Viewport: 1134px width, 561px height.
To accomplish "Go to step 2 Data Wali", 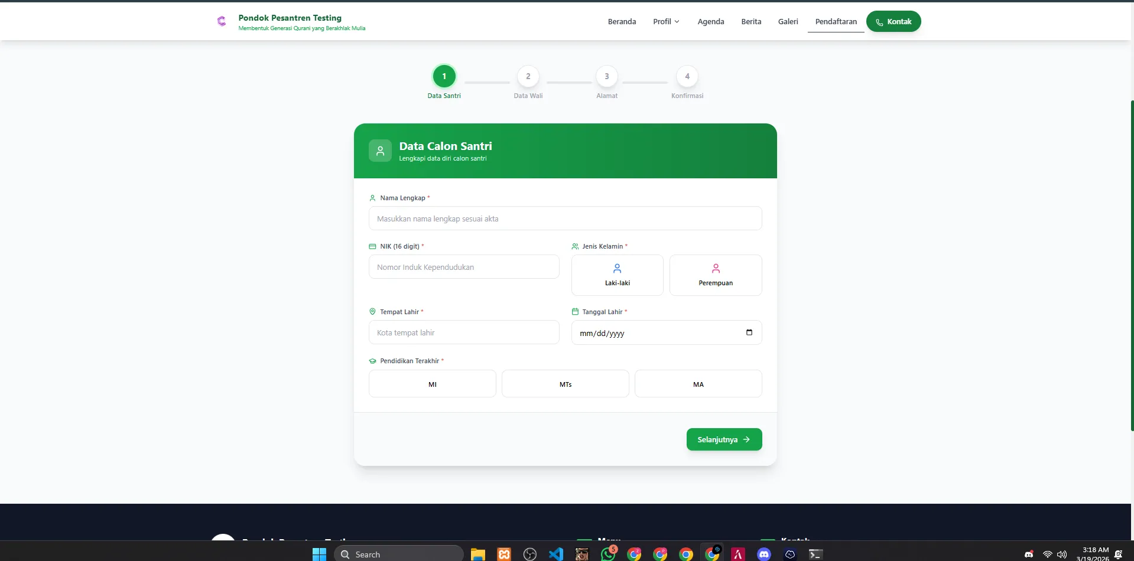I will 528,77.
